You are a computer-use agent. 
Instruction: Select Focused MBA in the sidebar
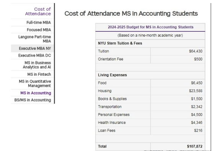[x=39, y=30]
